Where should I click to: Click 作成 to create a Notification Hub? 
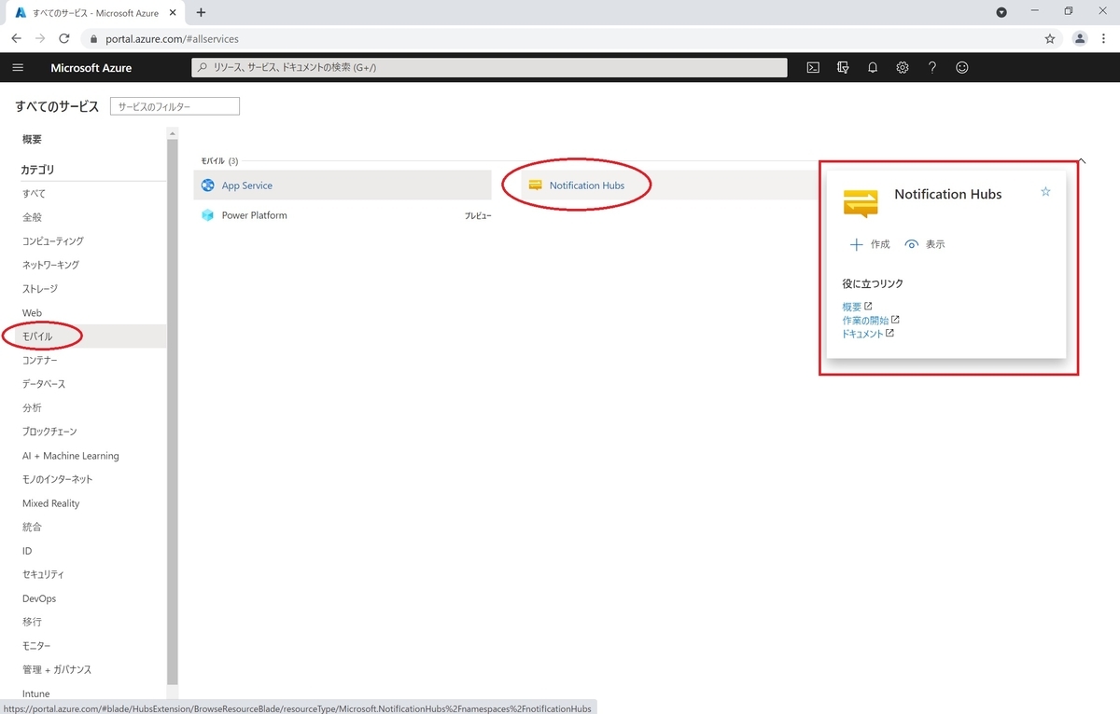(869, 244)
